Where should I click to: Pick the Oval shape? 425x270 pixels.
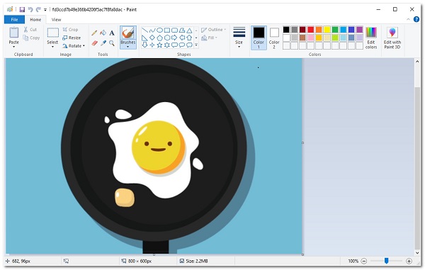pos(159,30)
